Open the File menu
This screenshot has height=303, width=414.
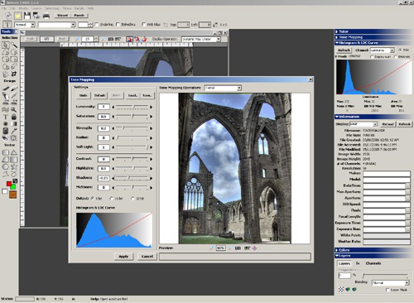point(4,8)
